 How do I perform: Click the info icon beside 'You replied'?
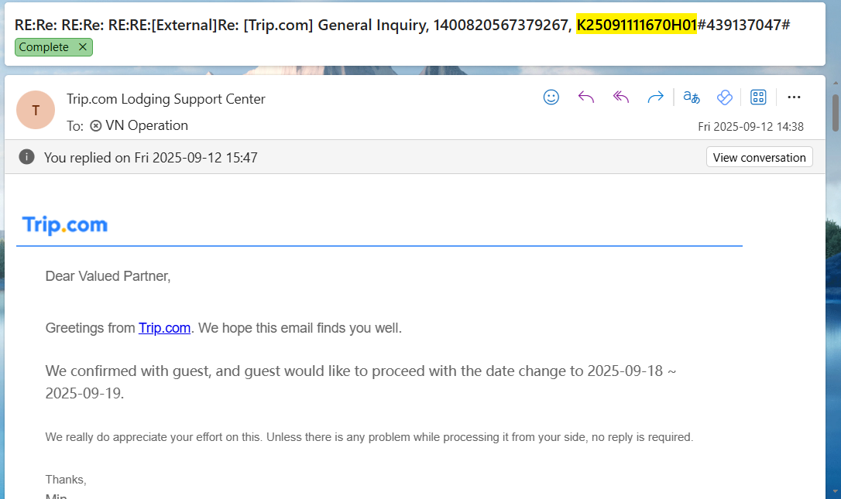[27, 157]
